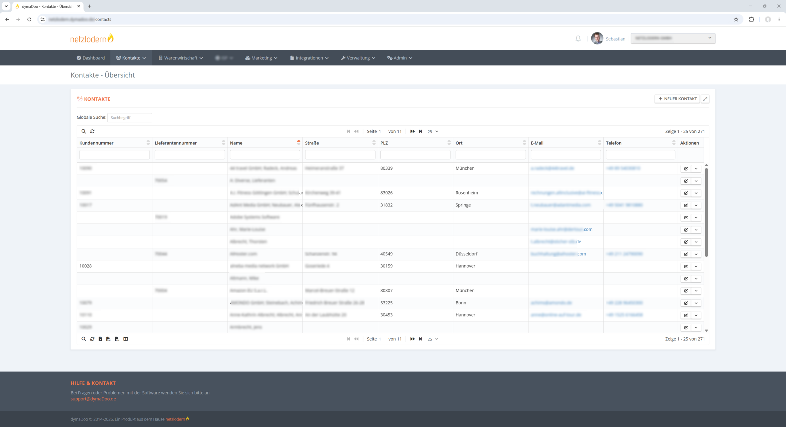Edit the Bonn contact row

686,303
